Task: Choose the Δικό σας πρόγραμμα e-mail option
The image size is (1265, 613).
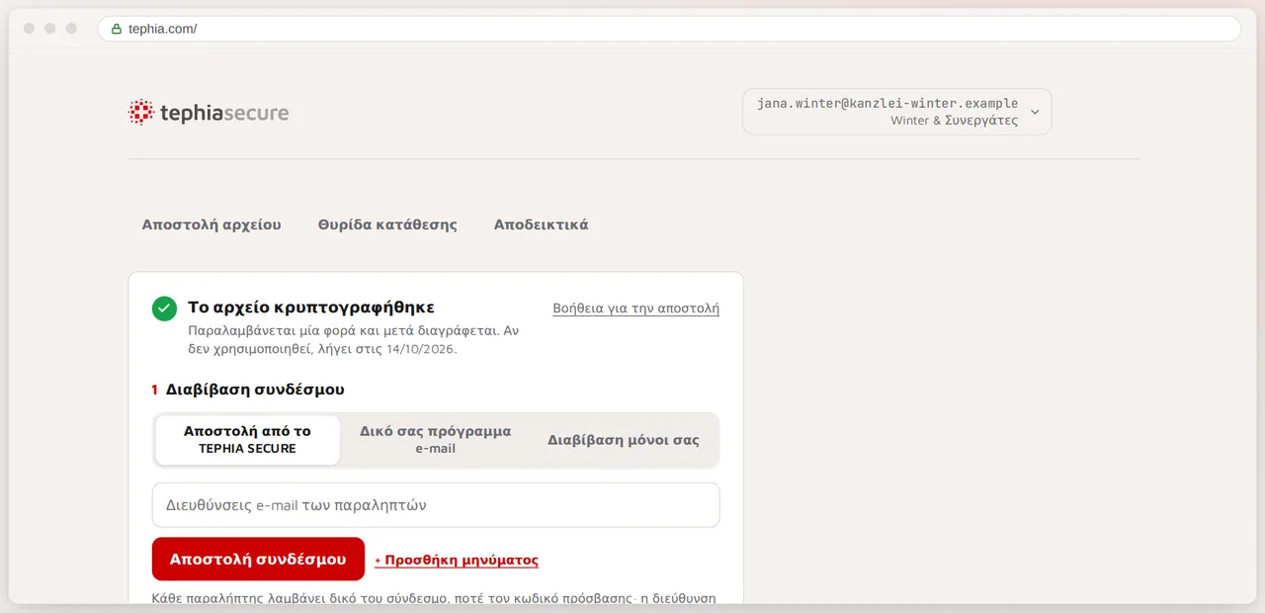Action: click(x=435, y=440)
